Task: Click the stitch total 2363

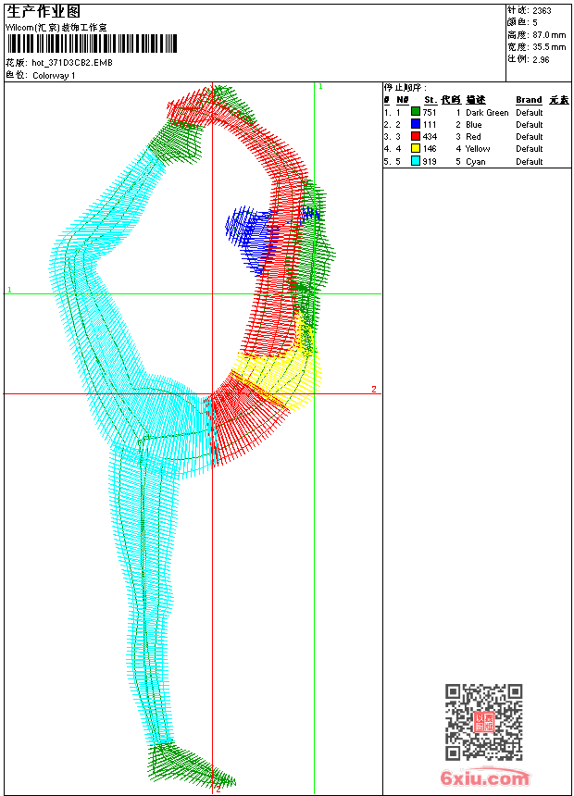Action: [542, 11]
